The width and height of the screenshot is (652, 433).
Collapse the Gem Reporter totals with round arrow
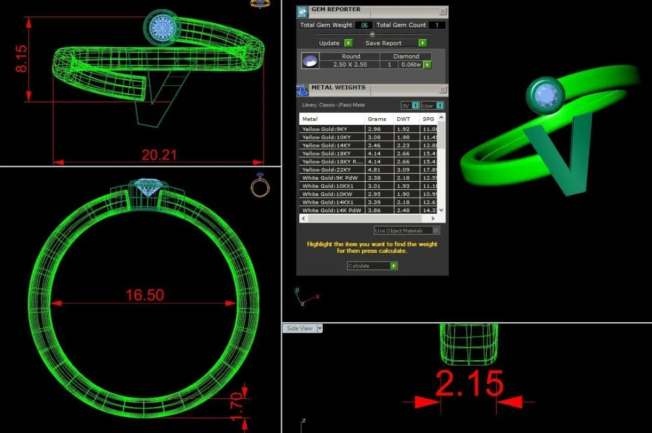point(372,34)
